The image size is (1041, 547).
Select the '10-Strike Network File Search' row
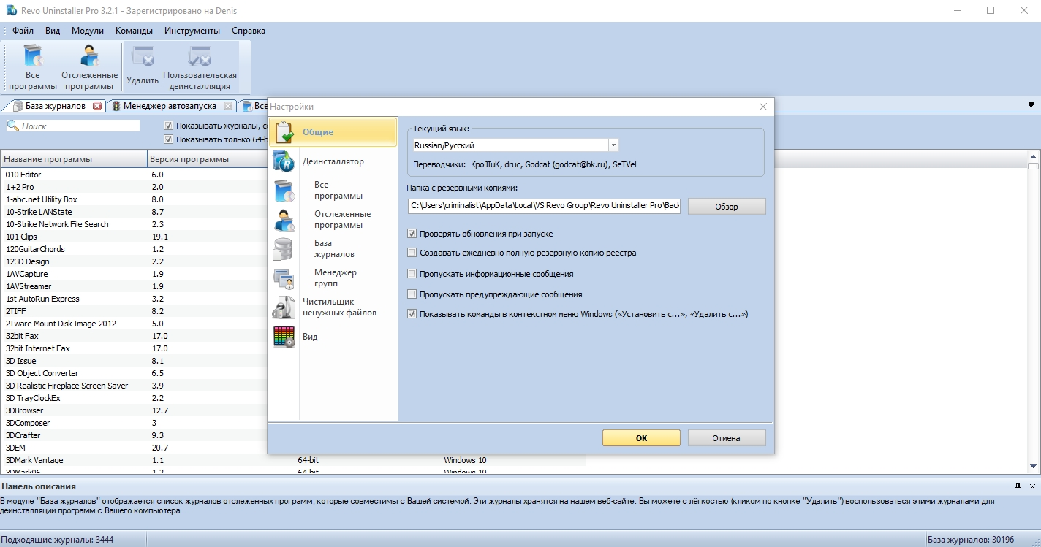(134, 224)
